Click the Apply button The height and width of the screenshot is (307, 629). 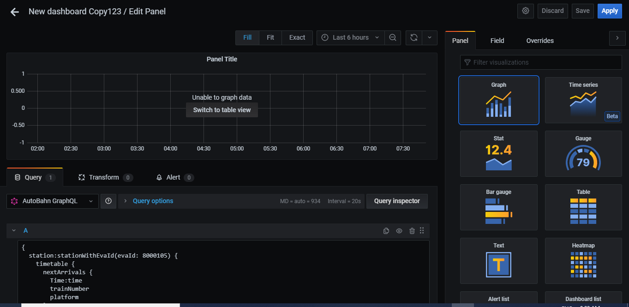(x=610, y=11)
